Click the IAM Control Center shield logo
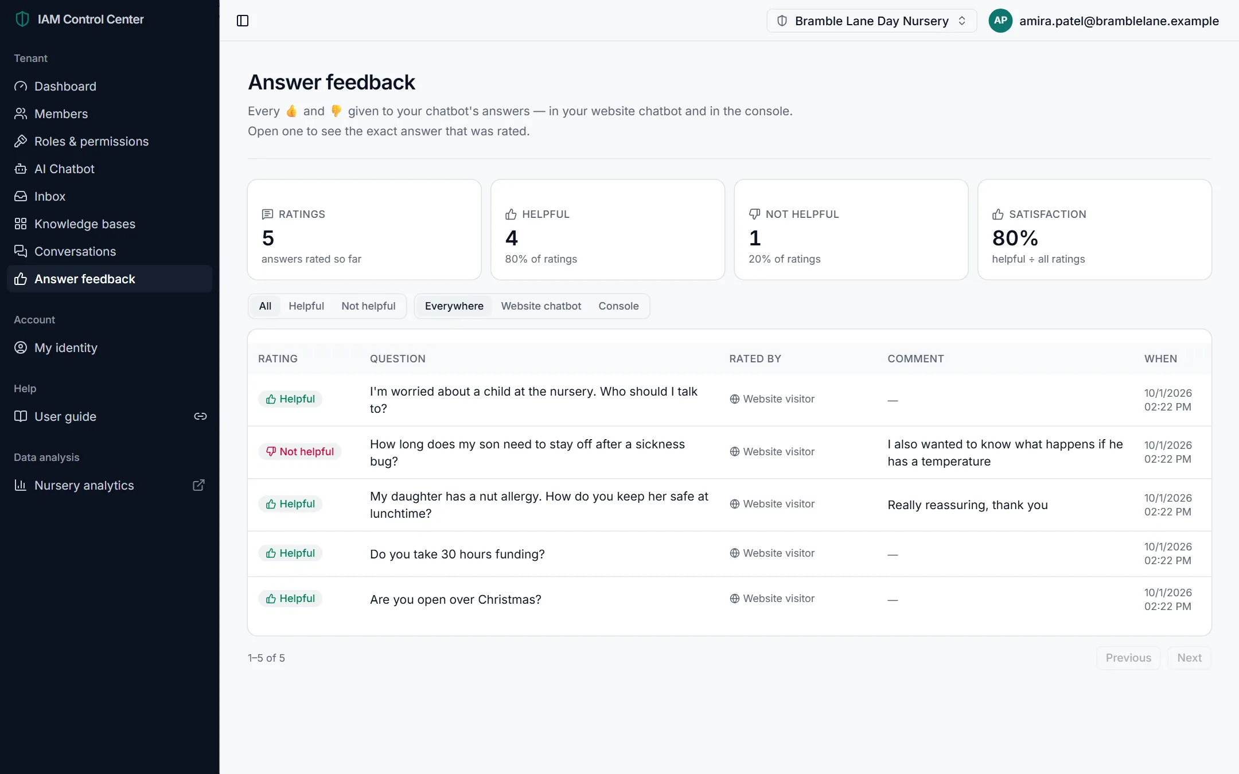 point(22,19)
